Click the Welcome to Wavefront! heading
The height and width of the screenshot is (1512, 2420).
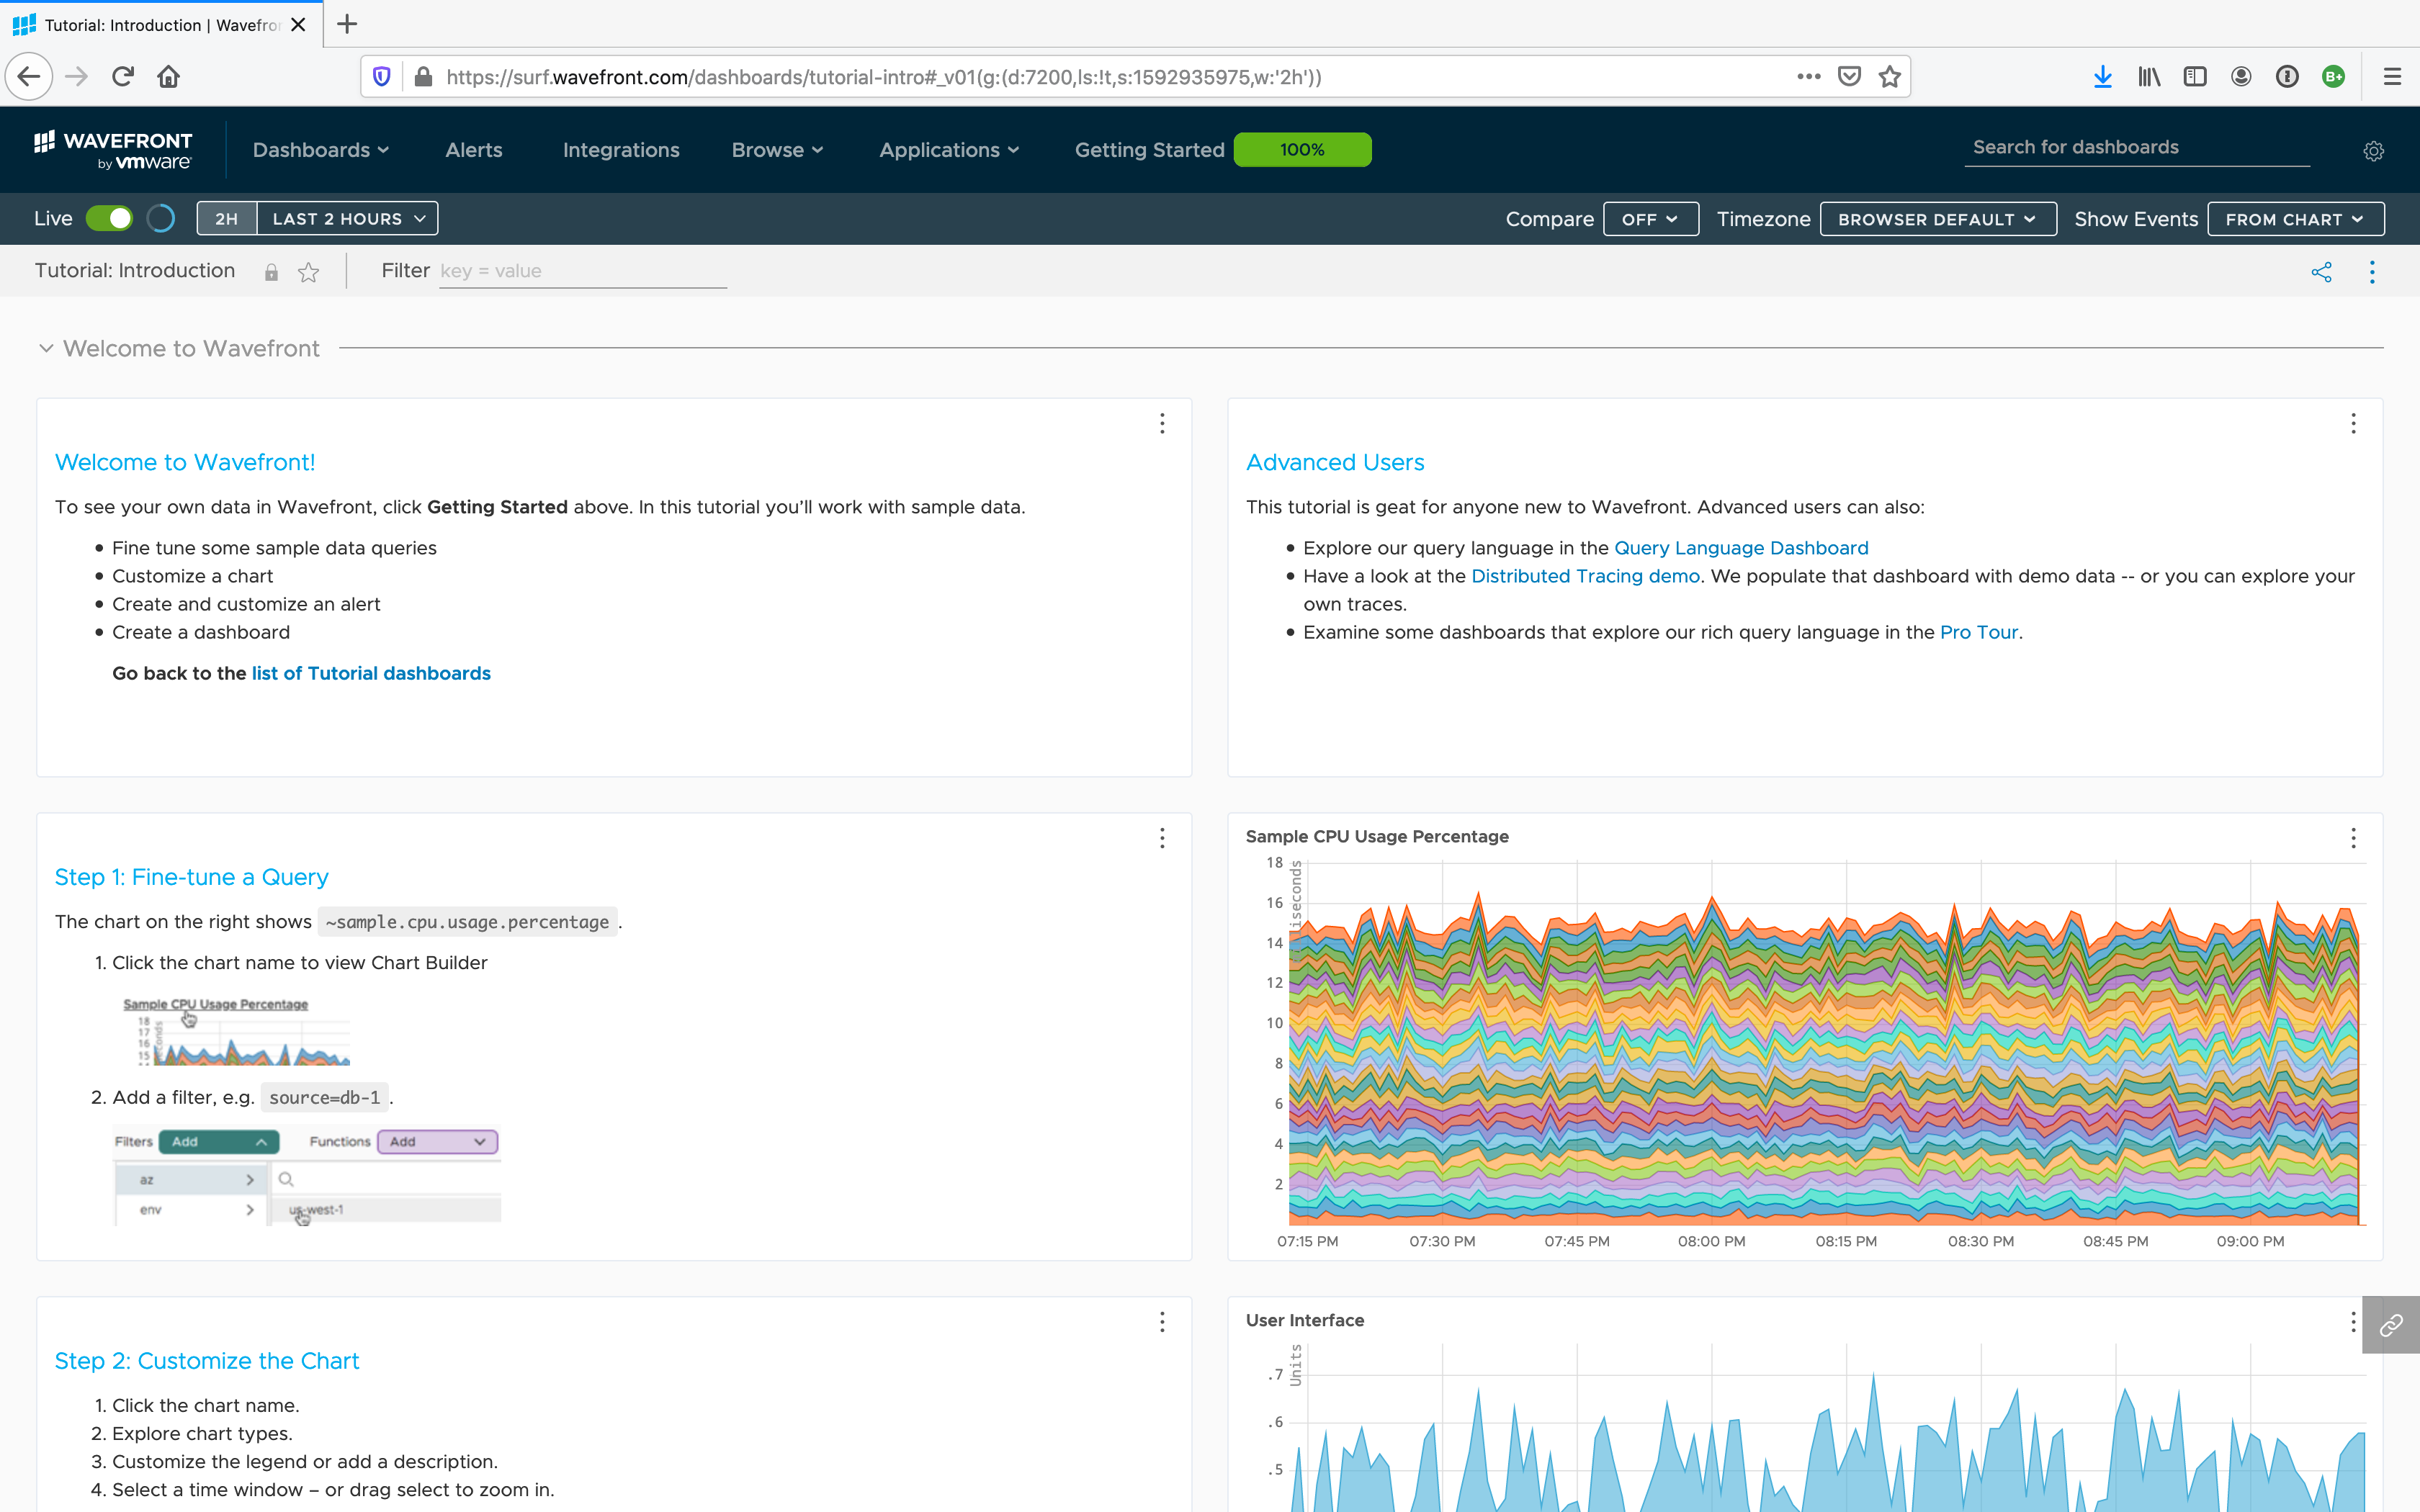185,463
